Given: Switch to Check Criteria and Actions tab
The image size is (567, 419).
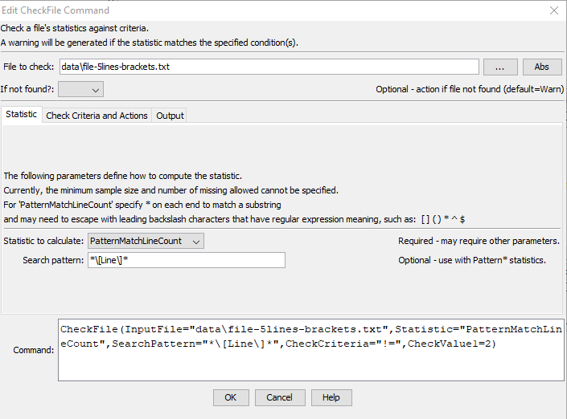Looking at the screenshot, I should coord(97,116).
